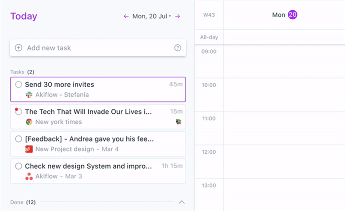Click the Slack icon under Send 30 more invites
This screenshot has height=211, width=345.
pos(29,95)
